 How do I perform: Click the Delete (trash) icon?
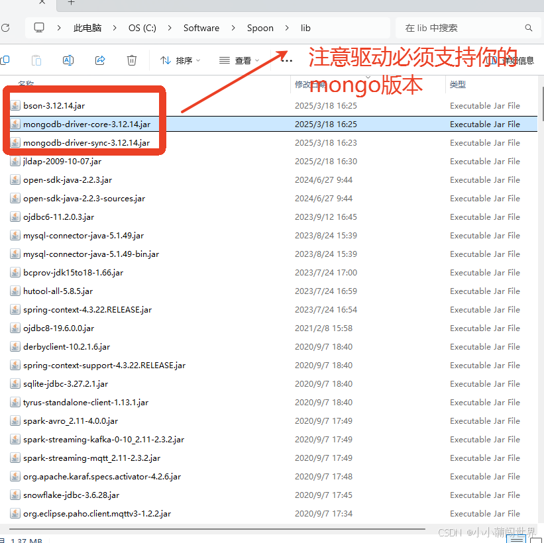pyautogui.click(x=132, y=60)
